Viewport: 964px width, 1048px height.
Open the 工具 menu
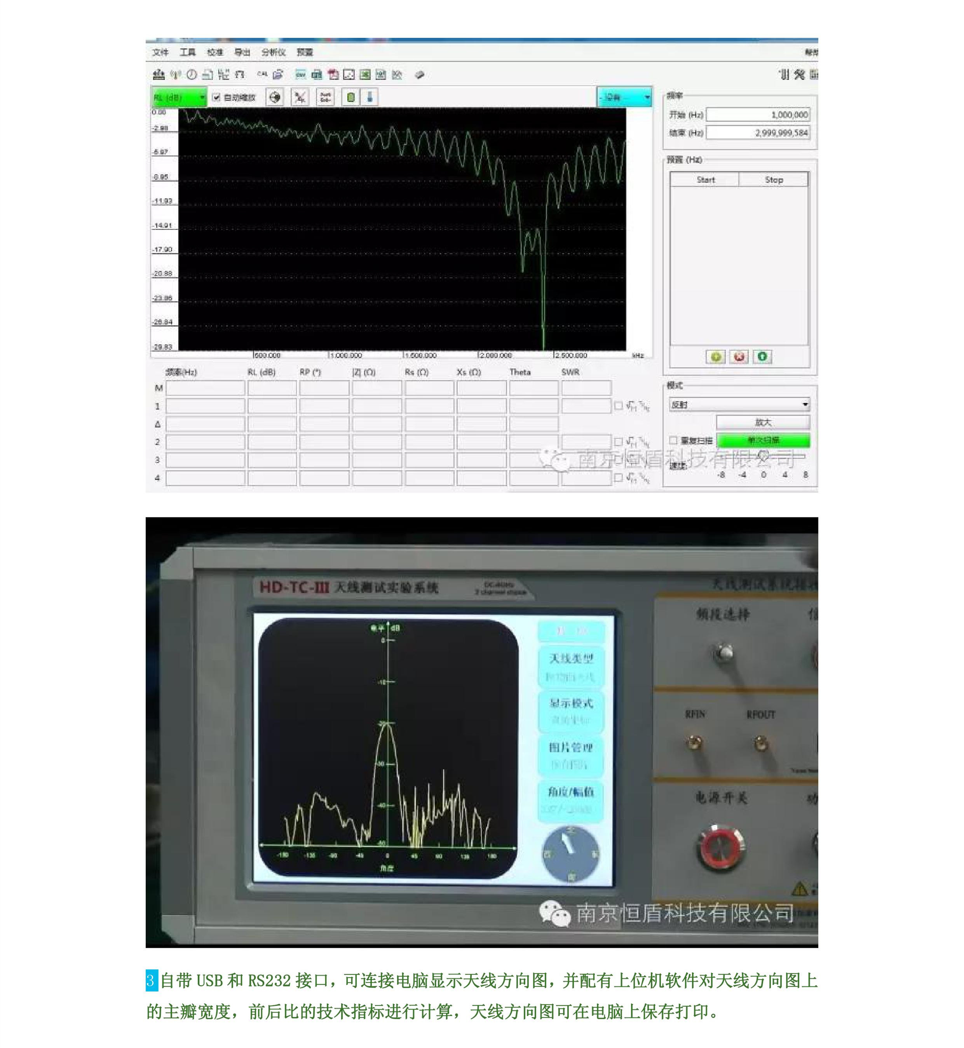coord(188,52)
